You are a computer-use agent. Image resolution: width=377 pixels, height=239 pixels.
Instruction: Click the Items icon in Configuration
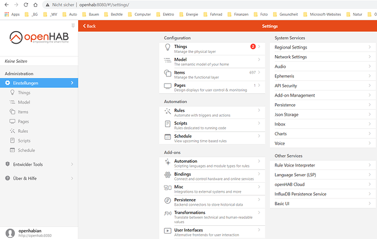coord(168,73)
